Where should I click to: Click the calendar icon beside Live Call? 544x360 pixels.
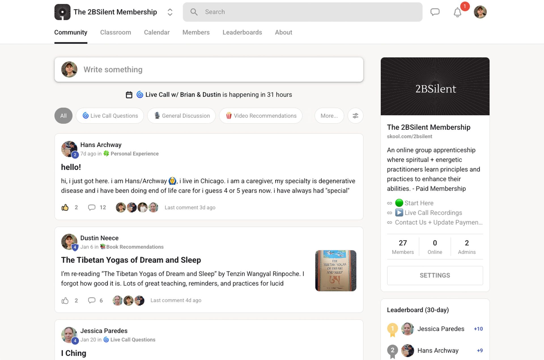[129, 95]
